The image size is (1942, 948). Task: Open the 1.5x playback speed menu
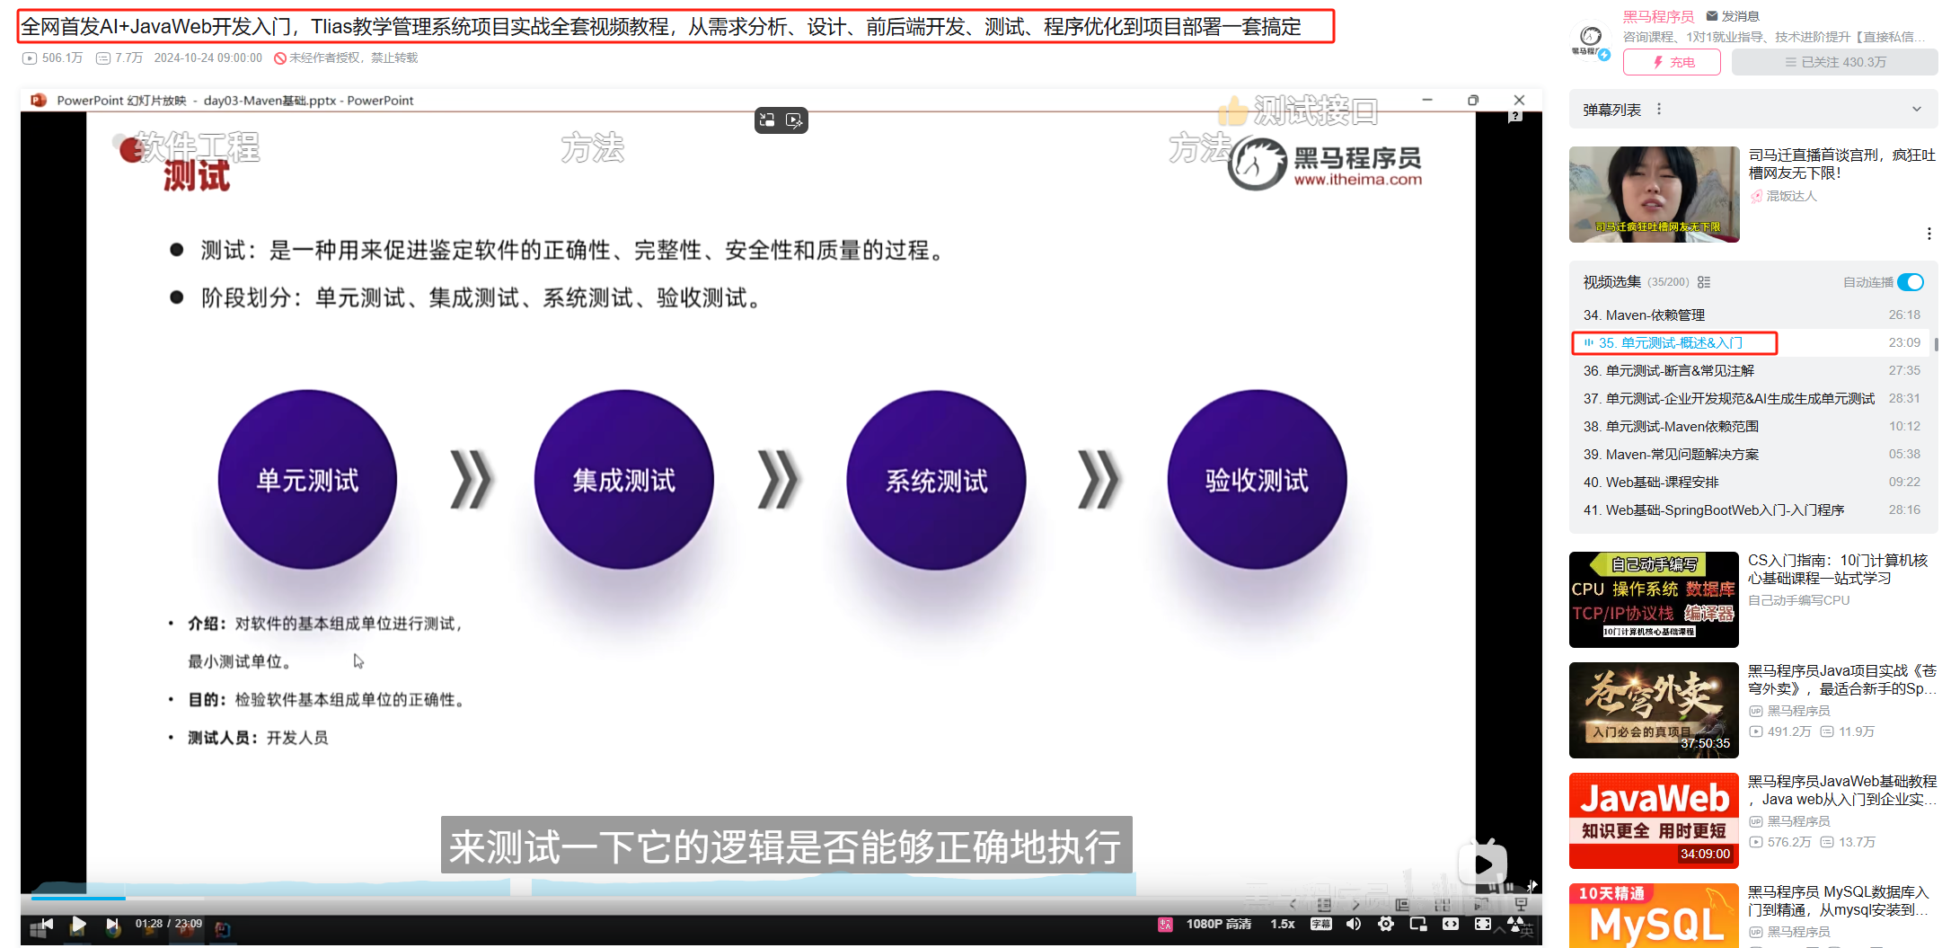tap(1283, 924)
